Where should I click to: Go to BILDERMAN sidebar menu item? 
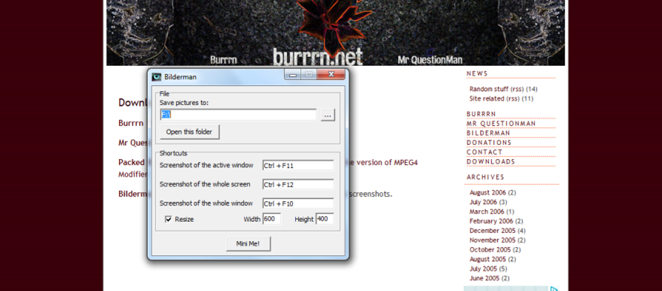[489, 133]
